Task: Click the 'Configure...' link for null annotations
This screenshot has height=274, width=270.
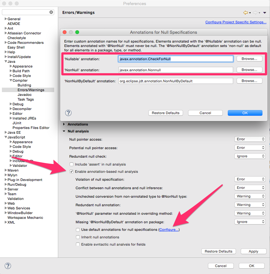Action: coord(169,230)
